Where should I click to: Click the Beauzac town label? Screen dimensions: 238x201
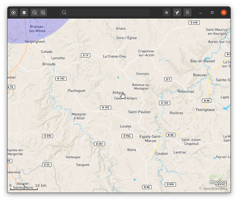[x=200, y=75]
